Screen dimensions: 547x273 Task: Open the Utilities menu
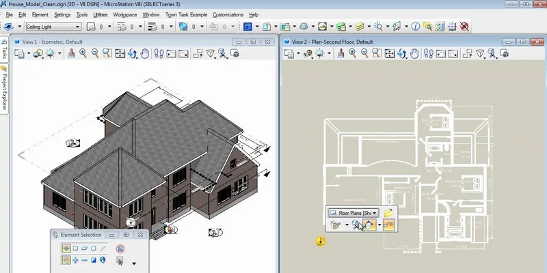(100, 14)
